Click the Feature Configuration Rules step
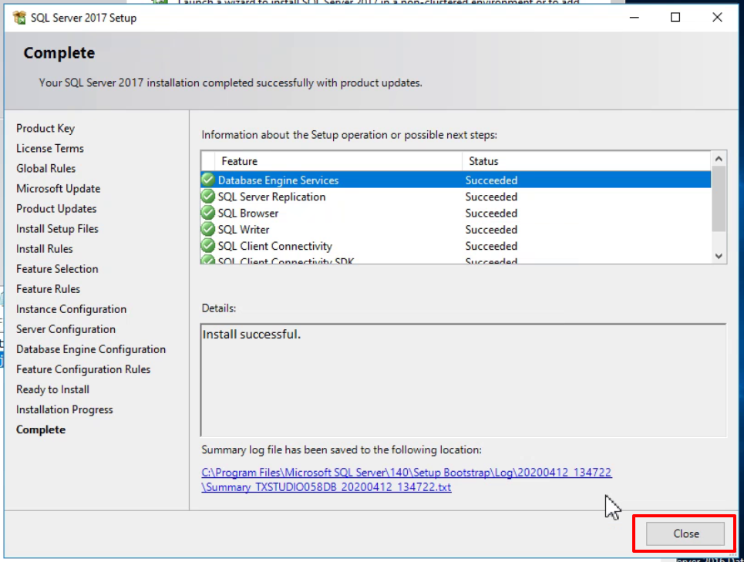Screen dimensions: 744x562 (x=83, y=369)
